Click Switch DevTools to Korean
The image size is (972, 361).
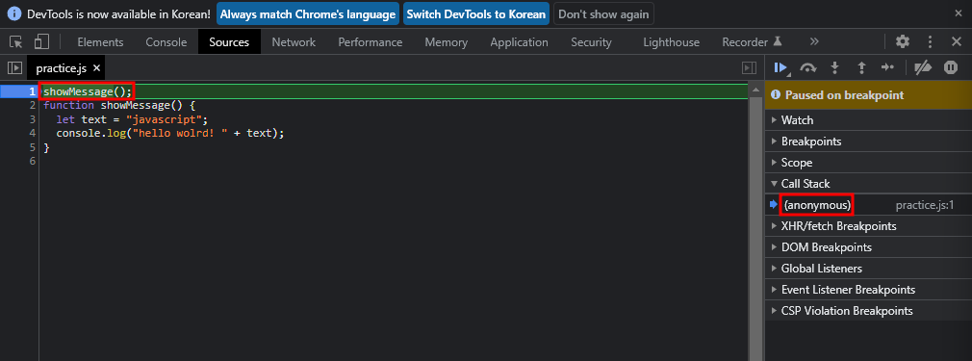476,13
